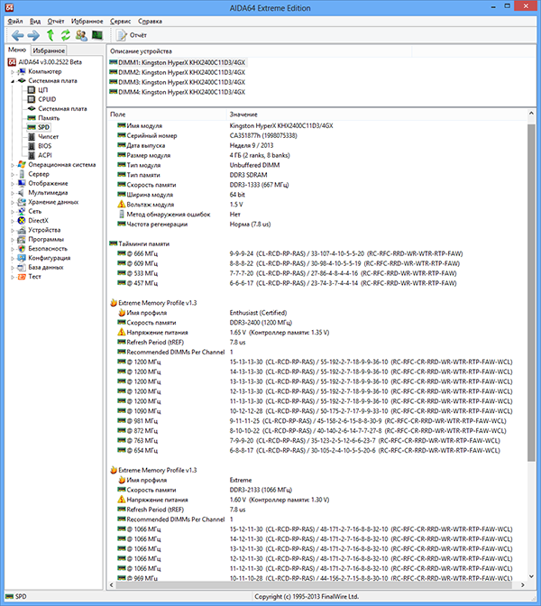This screenshot has width=541, height=606.
Task: Click the Отчёт report toolbar button
Action: pos(133,35)
